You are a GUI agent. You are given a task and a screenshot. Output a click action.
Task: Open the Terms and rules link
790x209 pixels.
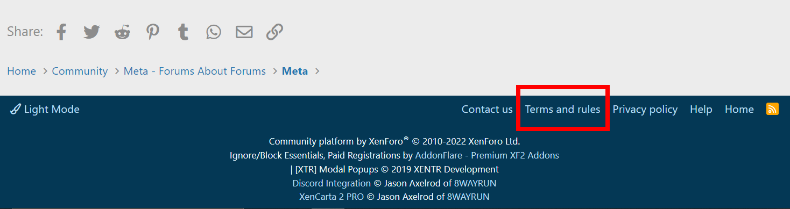pyautogui.click(x=562, y=109)
